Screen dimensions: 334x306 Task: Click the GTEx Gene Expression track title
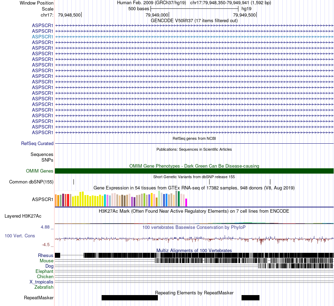[194, 188]
